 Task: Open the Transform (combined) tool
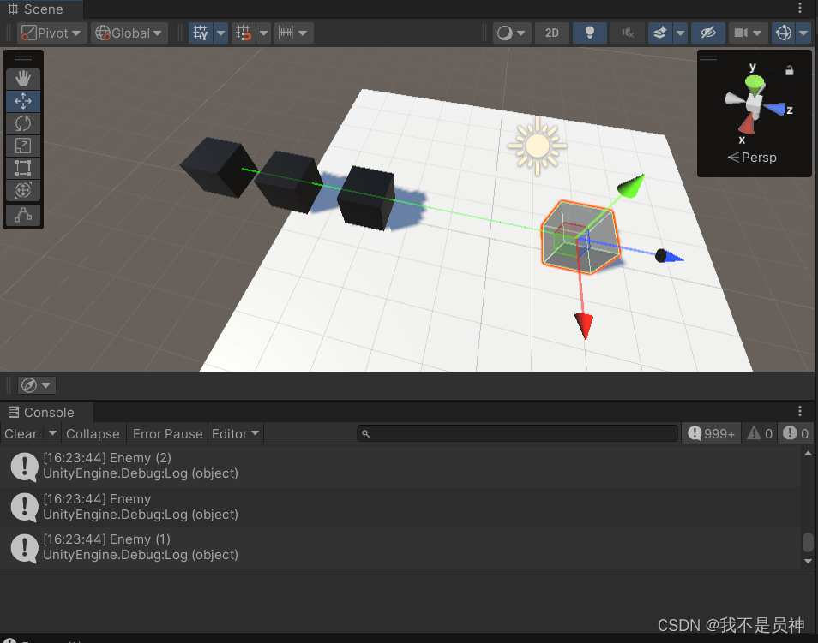pyautogui.click(x=22, y=190)
